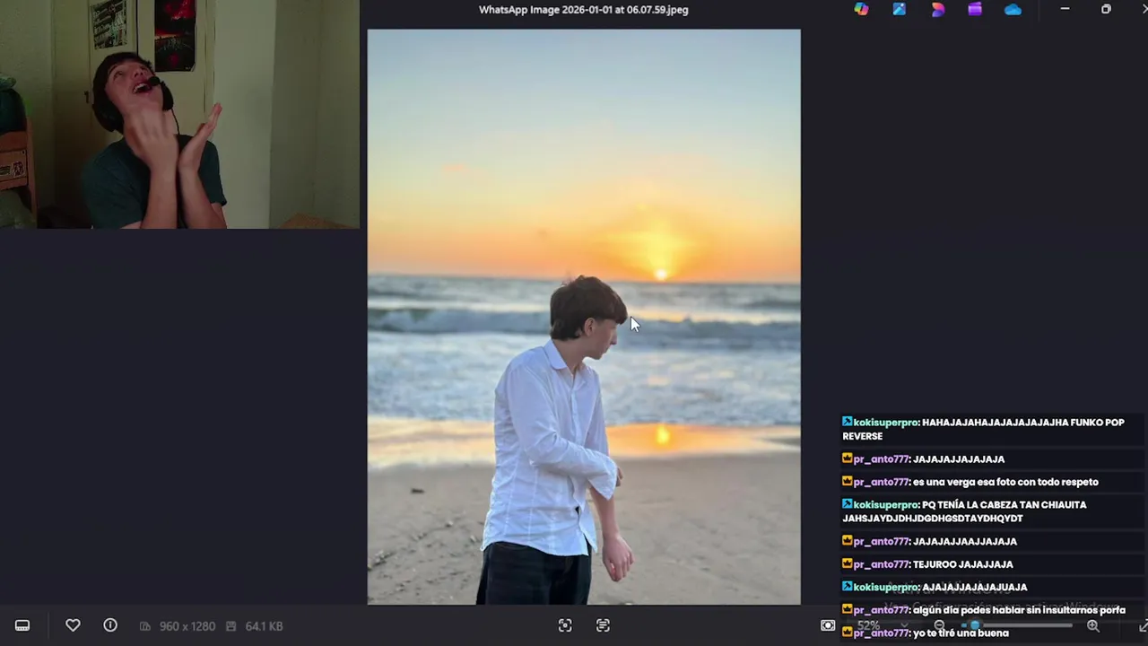1148x646 pixels.
Task: Show file info with the info icon
Action: pyautogui.click(x=110, y=625)
